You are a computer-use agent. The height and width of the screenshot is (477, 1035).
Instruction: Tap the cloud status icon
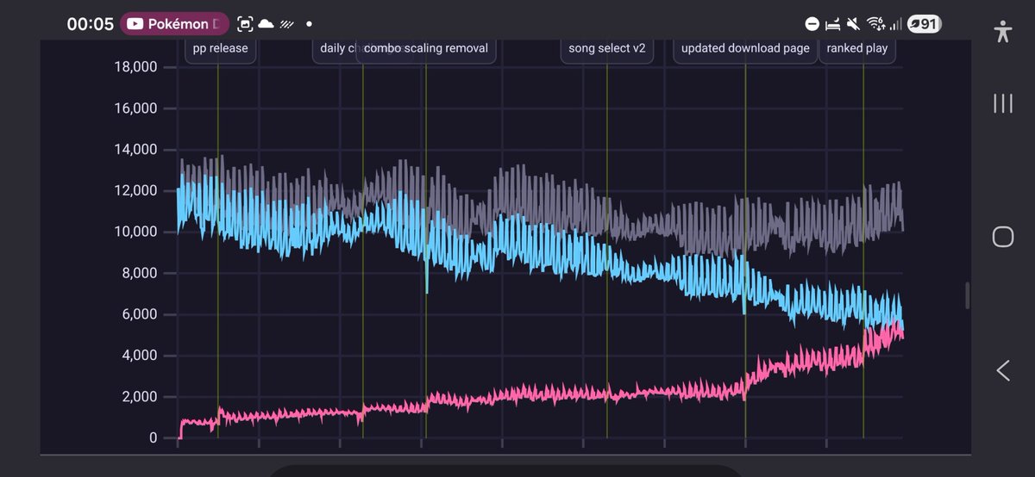[x=266, y=24]
